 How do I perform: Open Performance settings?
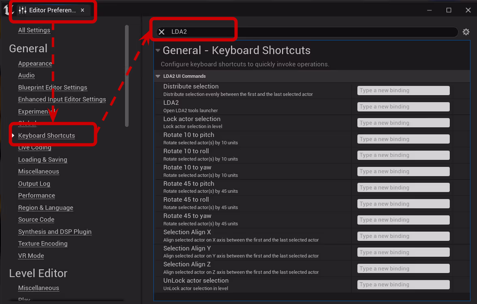click(36, 195)
